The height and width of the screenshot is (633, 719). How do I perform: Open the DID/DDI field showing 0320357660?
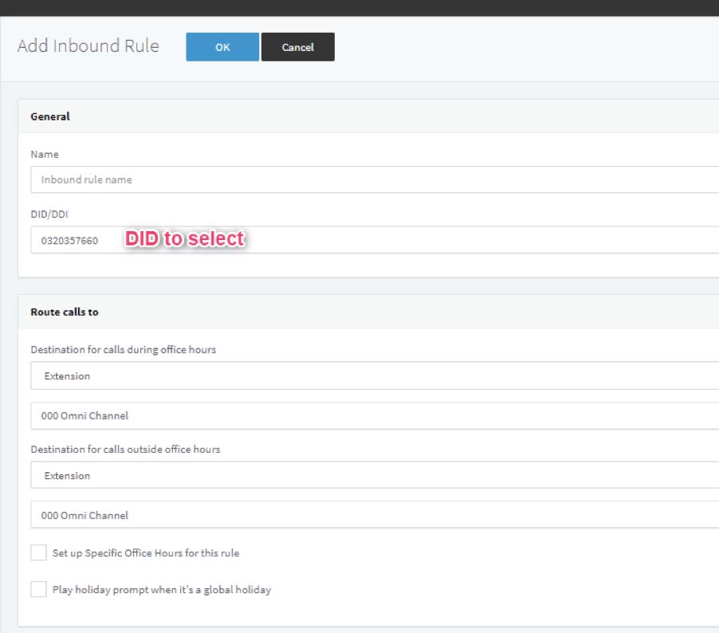pyautogui.click(x=375, y=239)
